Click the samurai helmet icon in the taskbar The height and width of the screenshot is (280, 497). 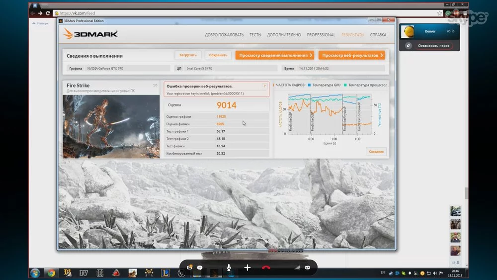(149, 273)
